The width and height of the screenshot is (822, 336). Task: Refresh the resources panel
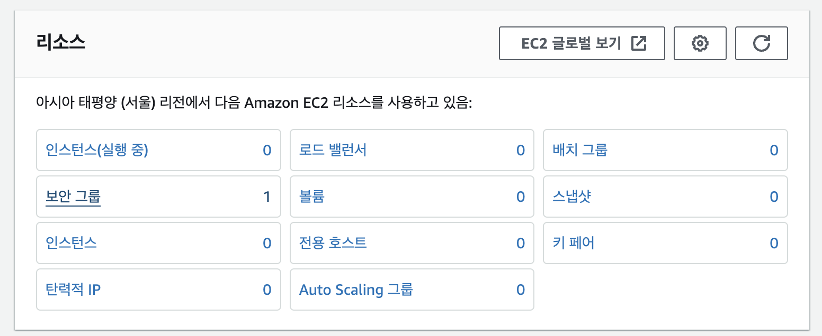click(762, 43)
